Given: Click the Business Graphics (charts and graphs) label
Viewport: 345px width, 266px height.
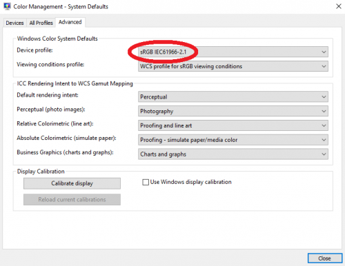Looking at the screenshot, I should 65,152.
